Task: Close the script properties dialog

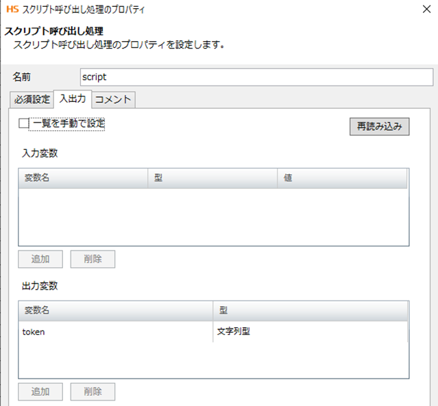Action: (x=422, y=10)
